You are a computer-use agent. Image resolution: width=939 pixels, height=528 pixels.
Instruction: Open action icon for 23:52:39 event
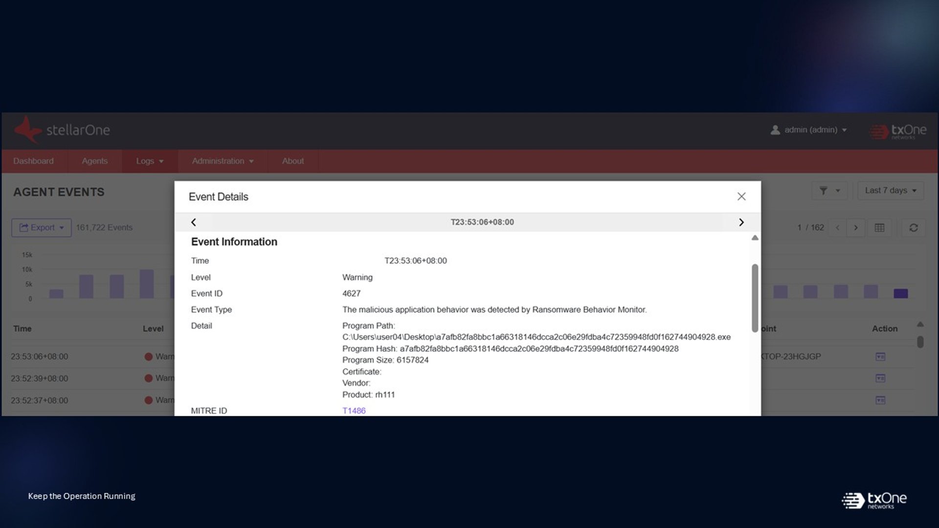coord(880,378)
